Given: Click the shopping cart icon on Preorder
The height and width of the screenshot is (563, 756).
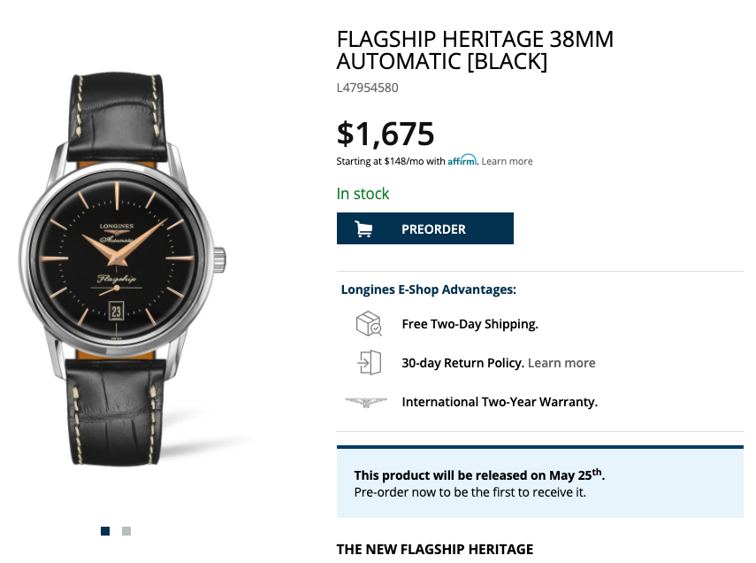Looking at the screenshot, I should pos(363,229).
